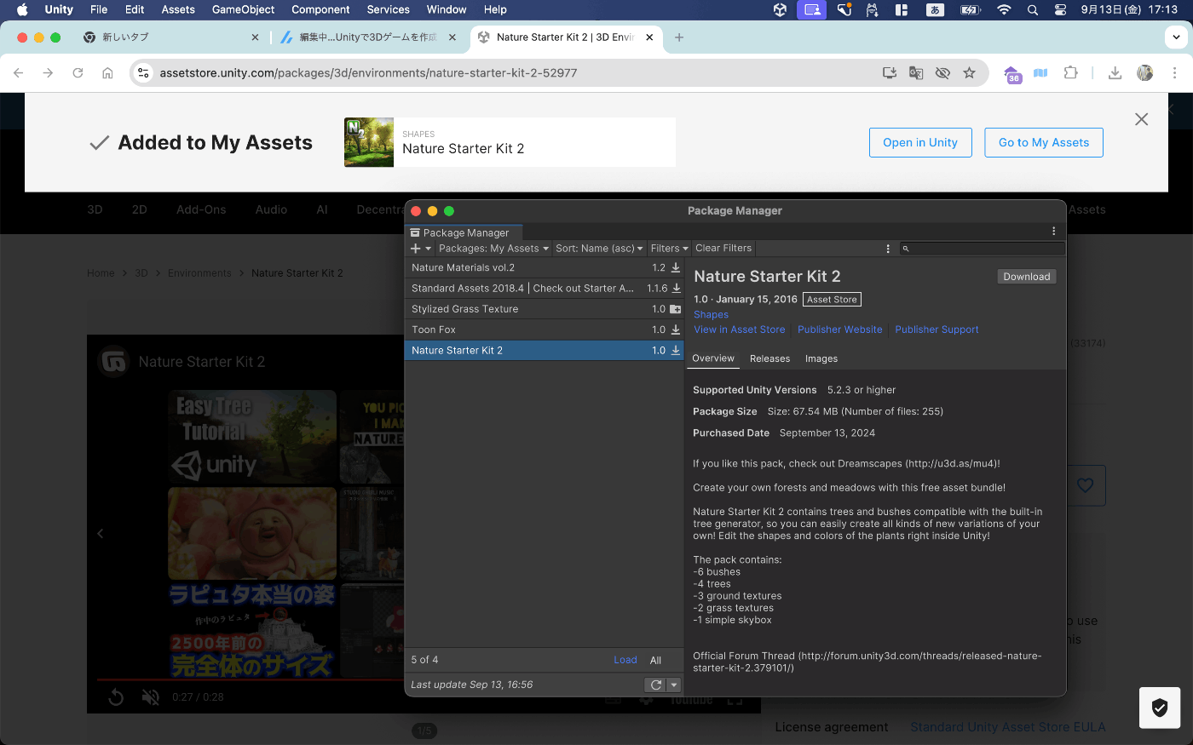
Task: Switch to the 編集中...Unityで3Dゲーム browser tab
Action: click(x=369, y=37)
